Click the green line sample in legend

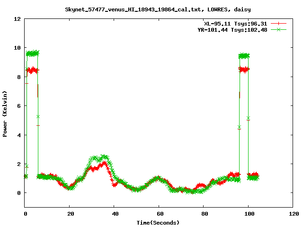(278, 29)
